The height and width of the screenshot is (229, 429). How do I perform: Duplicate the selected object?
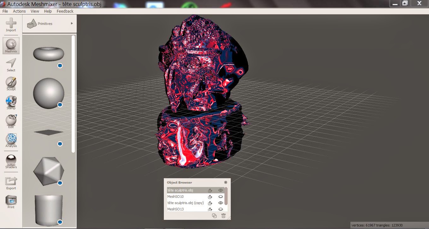(x=214, y=216)
